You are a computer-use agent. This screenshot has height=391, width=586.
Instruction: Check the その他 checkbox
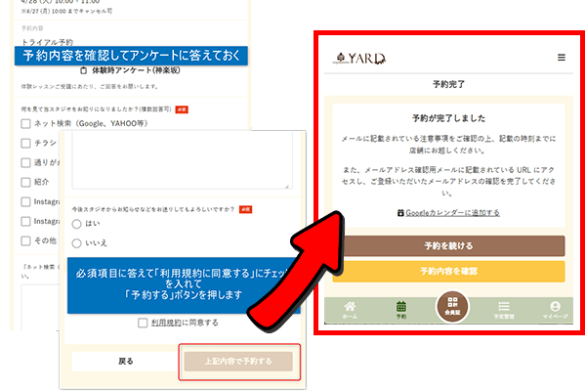pos(25,240)
